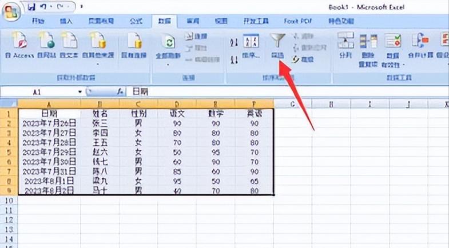Switch to the 视图 (View) tab
449x248 pixels.
[x=221, y=21]
